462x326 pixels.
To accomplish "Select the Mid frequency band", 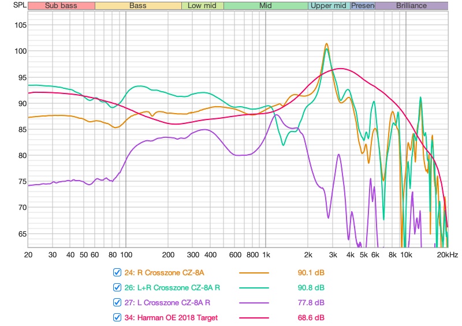I will [x=266, y=6].
